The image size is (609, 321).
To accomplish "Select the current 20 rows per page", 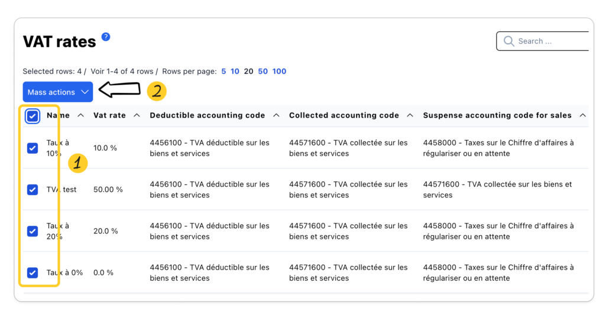I will click(x=248, y=72).
